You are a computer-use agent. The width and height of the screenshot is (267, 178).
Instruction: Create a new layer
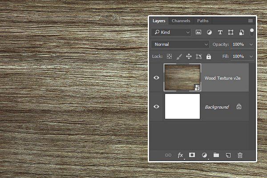click(x=228, y=155)
